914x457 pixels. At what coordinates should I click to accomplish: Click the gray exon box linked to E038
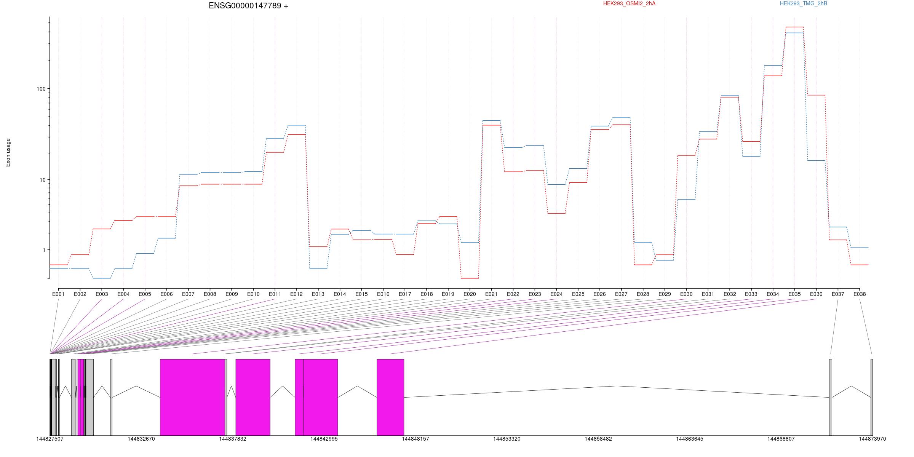(872, 397)
